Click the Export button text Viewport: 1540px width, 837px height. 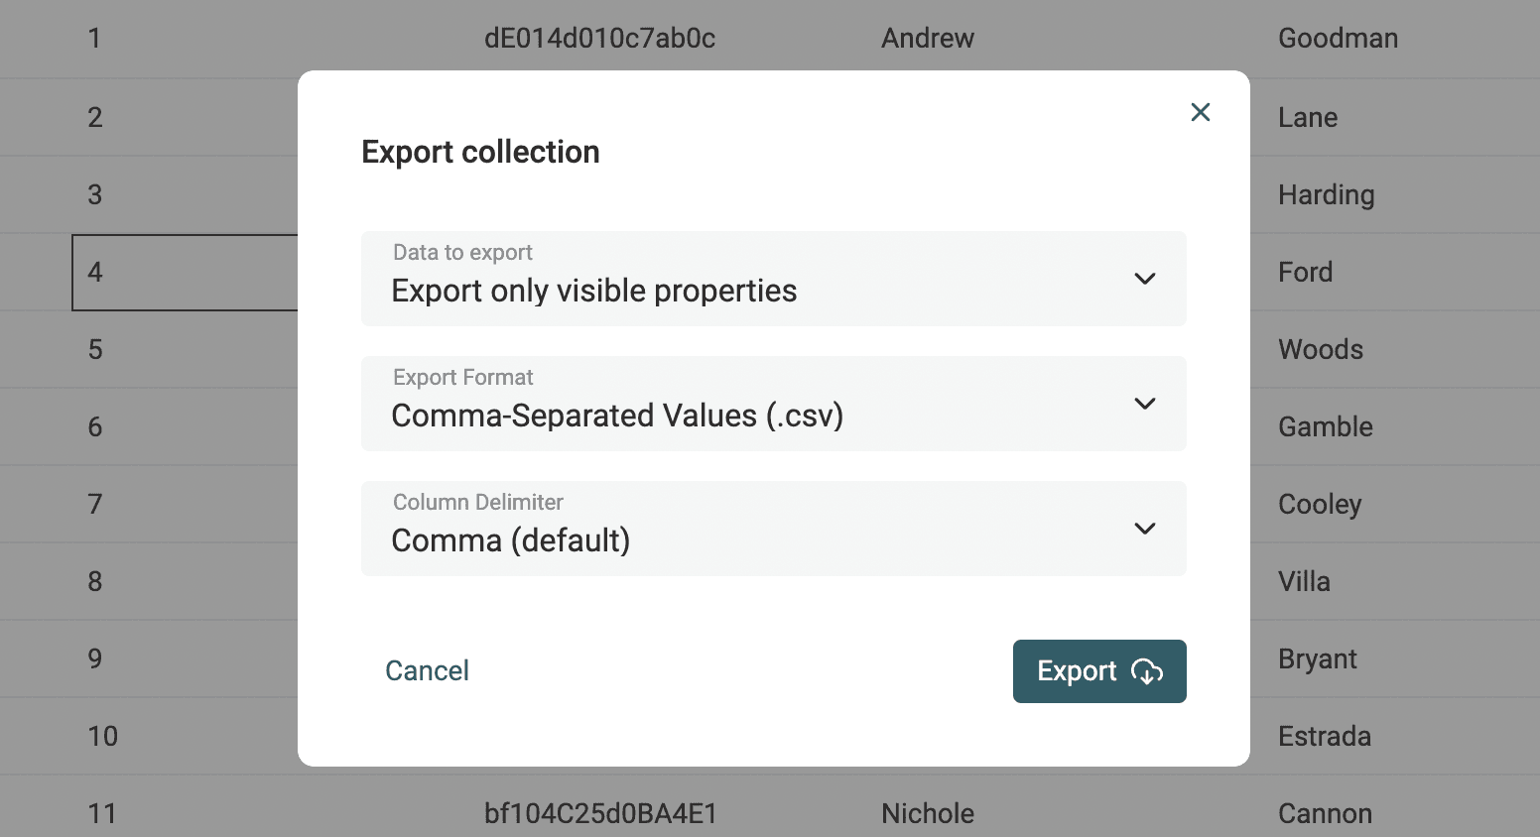1077,671
